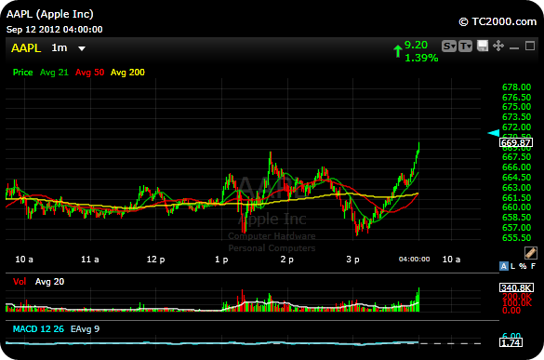Image resolution: width=544 pixels, height=360 pixels.
Task: Select the 1m timeframe label
Action: [59, 48]
